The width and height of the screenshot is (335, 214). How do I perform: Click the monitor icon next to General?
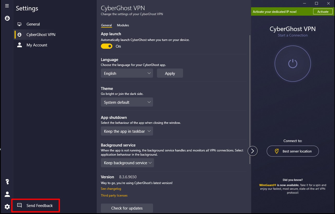click(x=19, y=24)
